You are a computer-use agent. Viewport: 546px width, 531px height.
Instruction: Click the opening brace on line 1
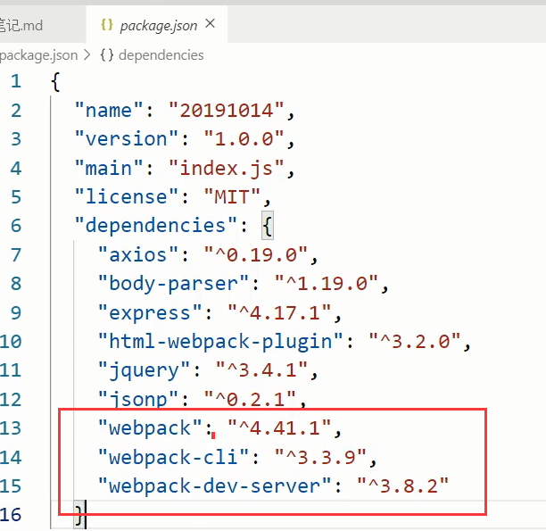point(55,82)
